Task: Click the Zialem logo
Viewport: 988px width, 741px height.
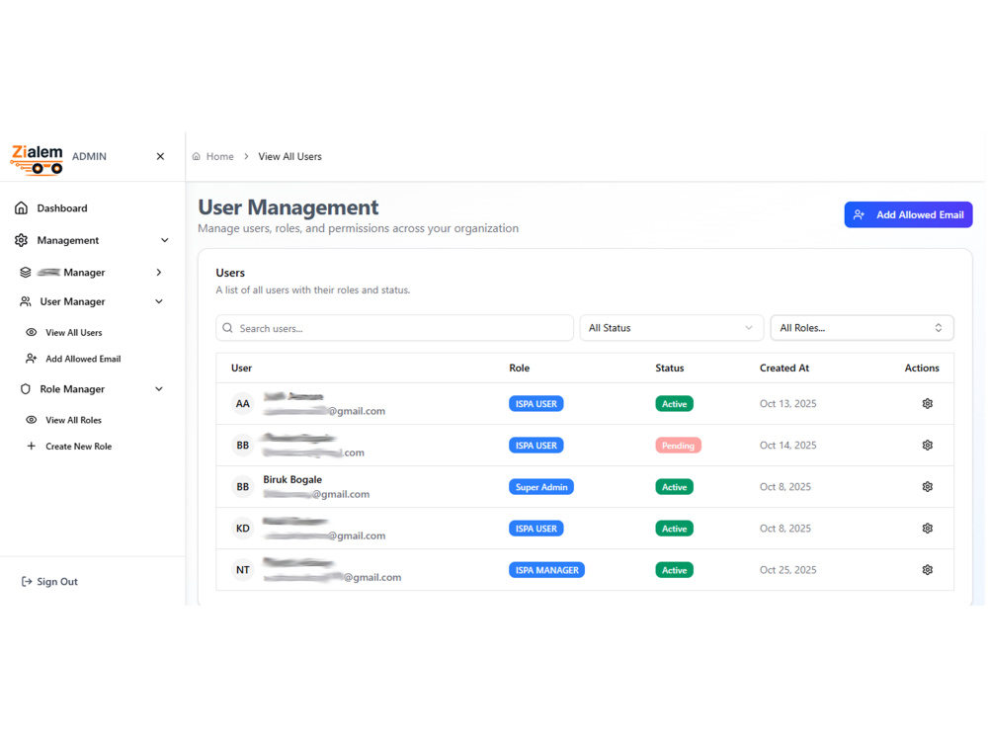Action: (x=38, y=159)
